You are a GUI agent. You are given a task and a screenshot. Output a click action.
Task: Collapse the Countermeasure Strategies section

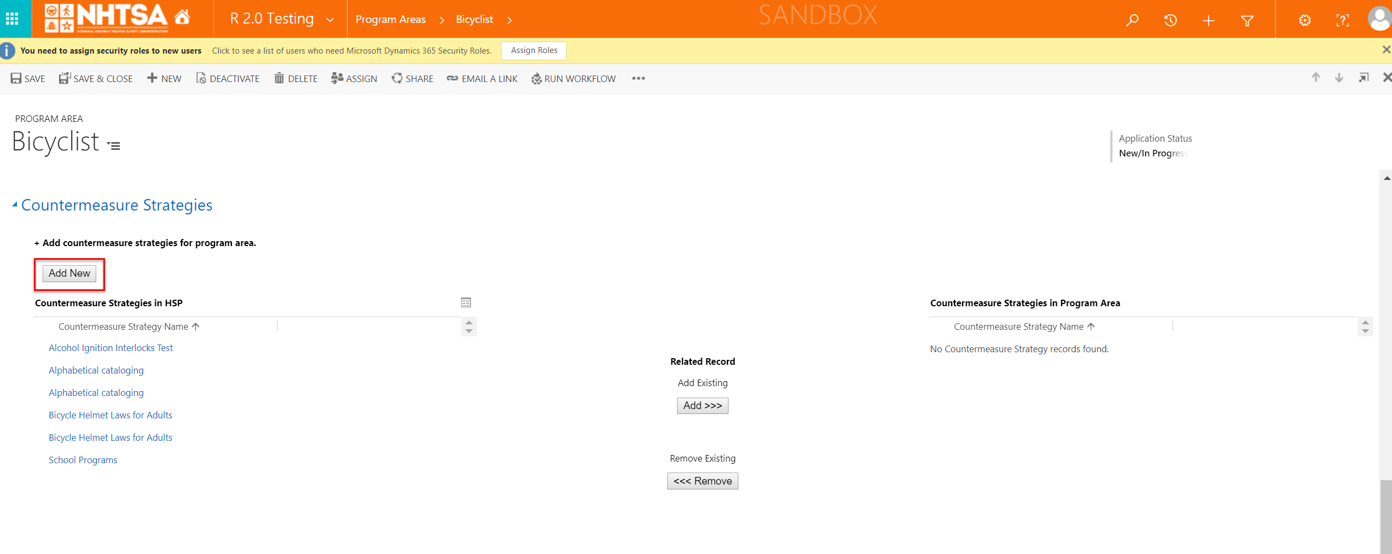pyautogui.click(x=15, y=205)
